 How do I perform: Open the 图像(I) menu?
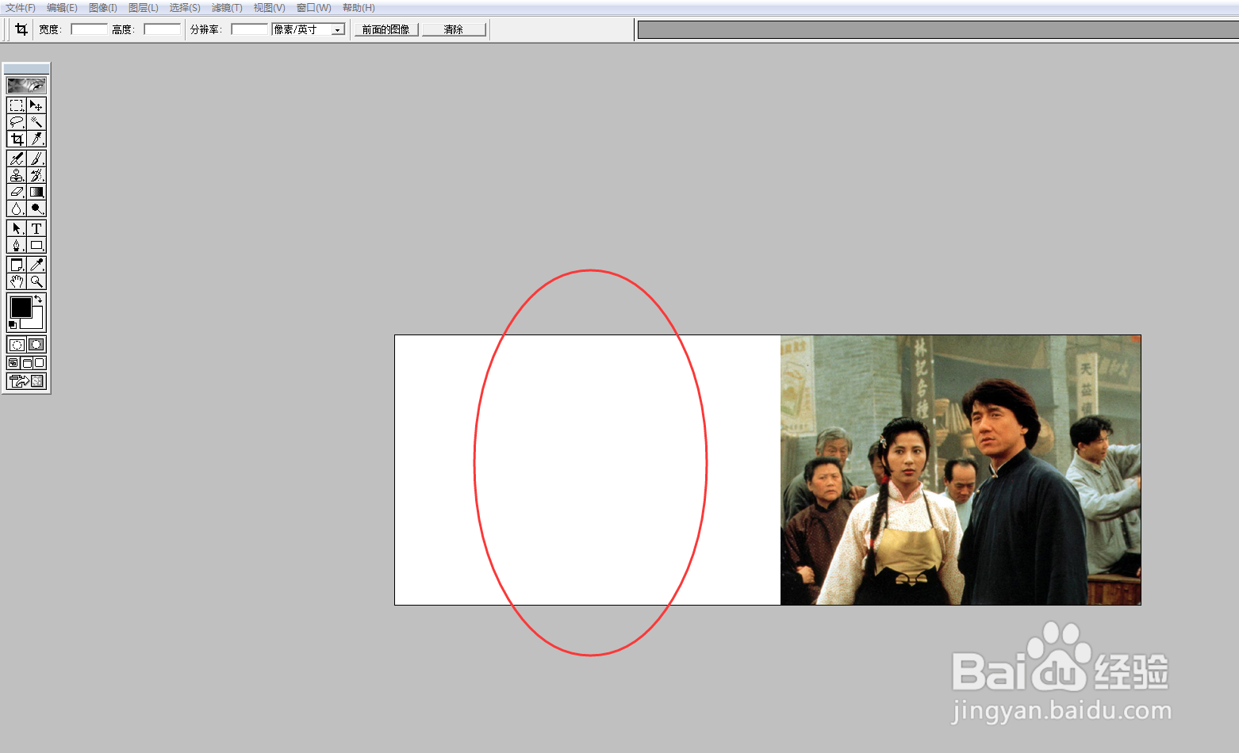coord(103,8)
